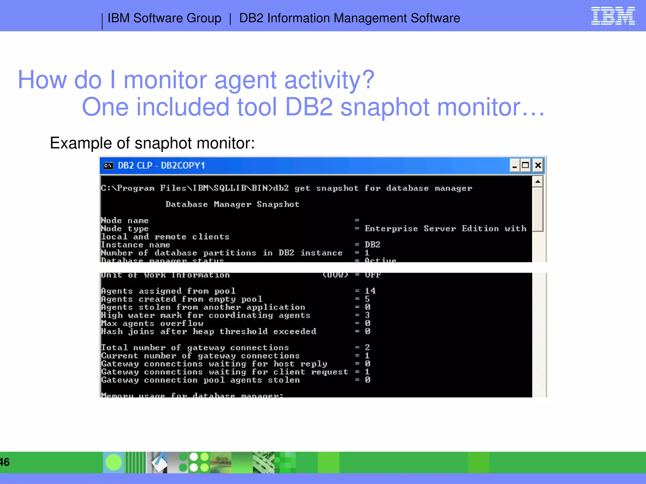The height and width of the screenshot is (484, 646).
Task: Click 'How do I monitor agent activity?' title
Action: coord(196,80)
